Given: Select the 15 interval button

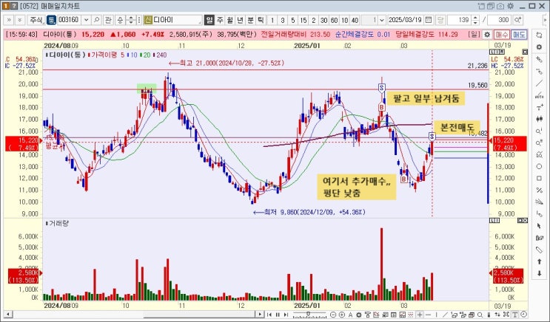Looking at the screenshot, I should [x=303, y=20].
